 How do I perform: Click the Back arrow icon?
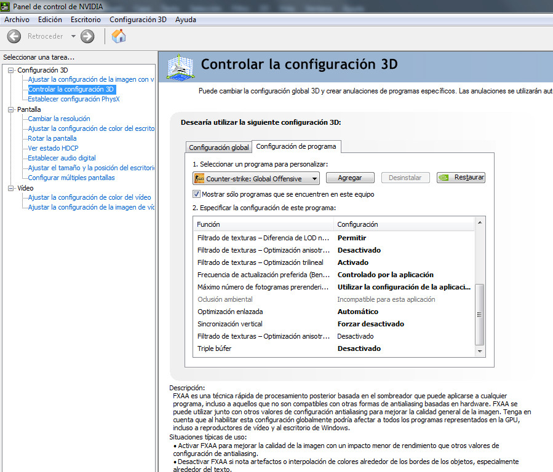(14, 36)
